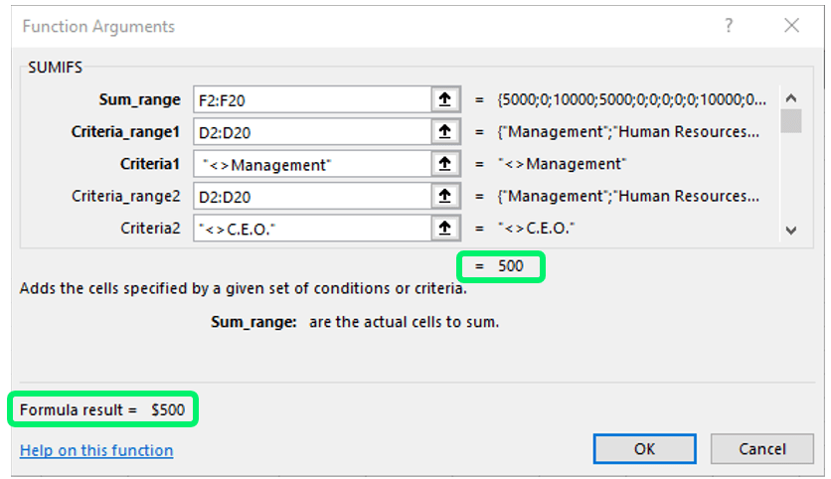The width and height of the screenshot is (831, 479).
Task: Click inside the Criteria_range2 input field
Action: (x=311, y=196)
